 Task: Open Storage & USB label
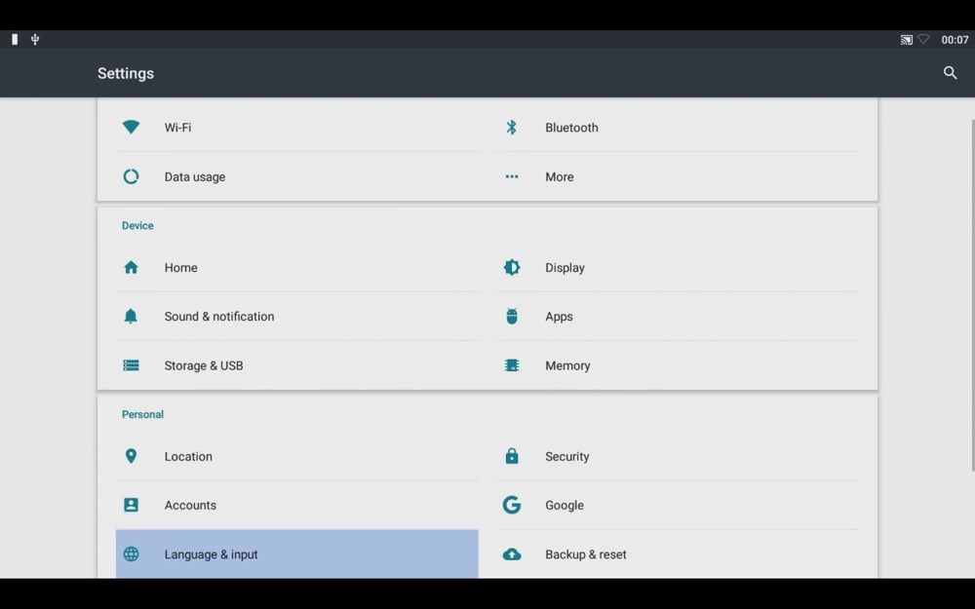coord(204,366)
